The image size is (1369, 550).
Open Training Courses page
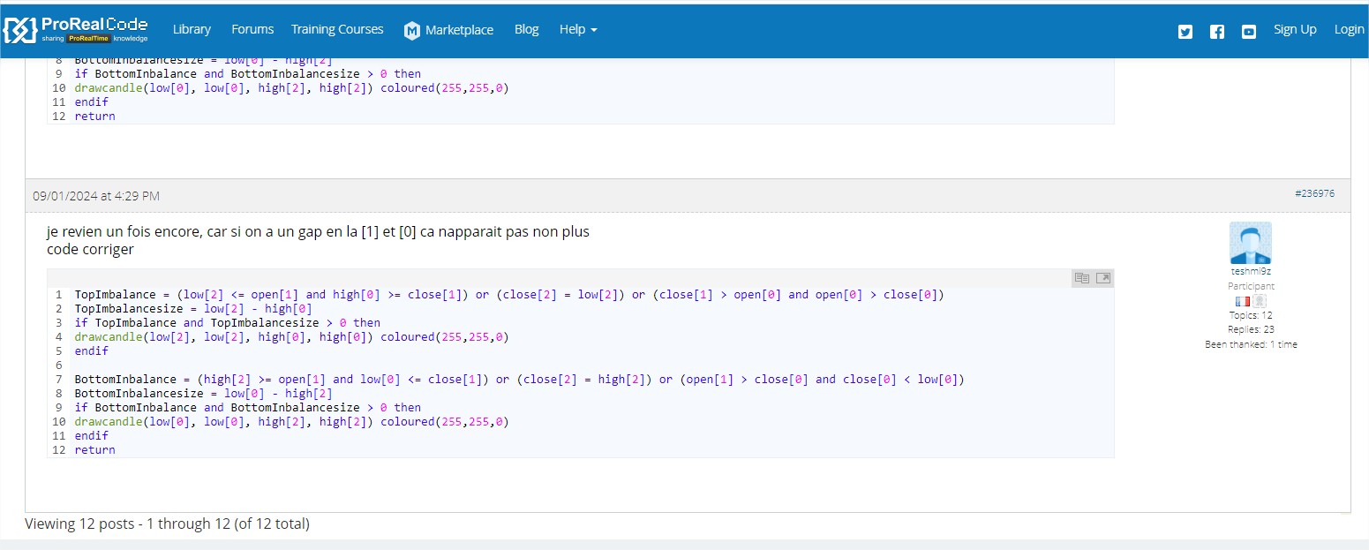(337, 29)
